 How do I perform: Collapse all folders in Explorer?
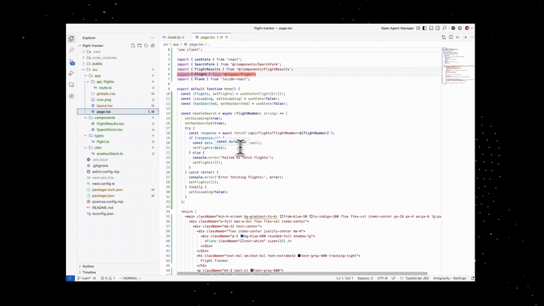(152, 46)
